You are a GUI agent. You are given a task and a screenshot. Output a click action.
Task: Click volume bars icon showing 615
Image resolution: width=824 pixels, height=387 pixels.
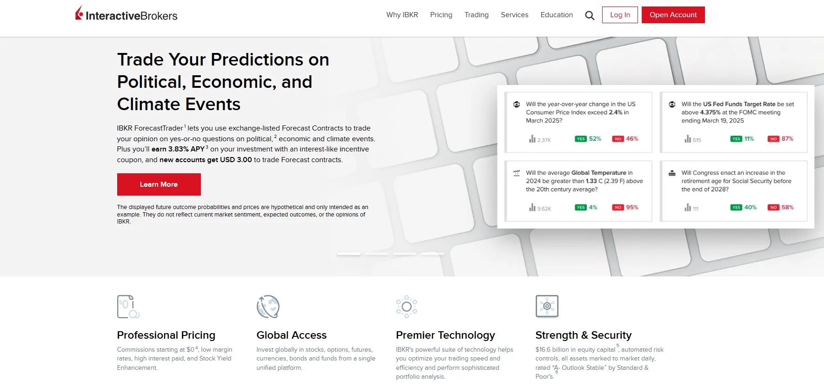coord(688,139)
